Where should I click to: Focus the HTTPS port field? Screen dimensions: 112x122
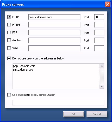coord(99,25)
